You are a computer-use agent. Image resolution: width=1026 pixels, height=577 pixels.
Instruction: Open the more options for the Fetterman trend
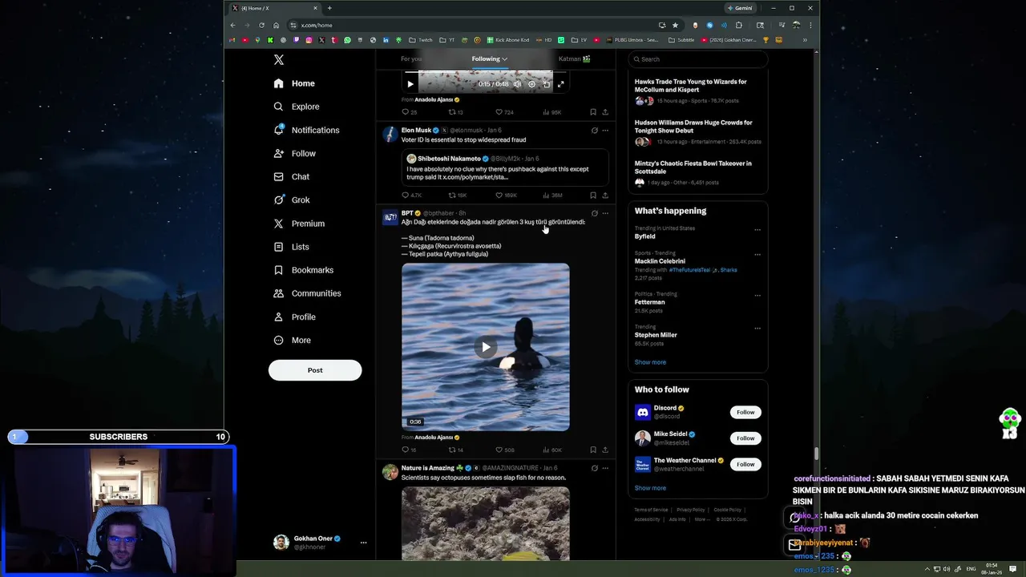757,295
